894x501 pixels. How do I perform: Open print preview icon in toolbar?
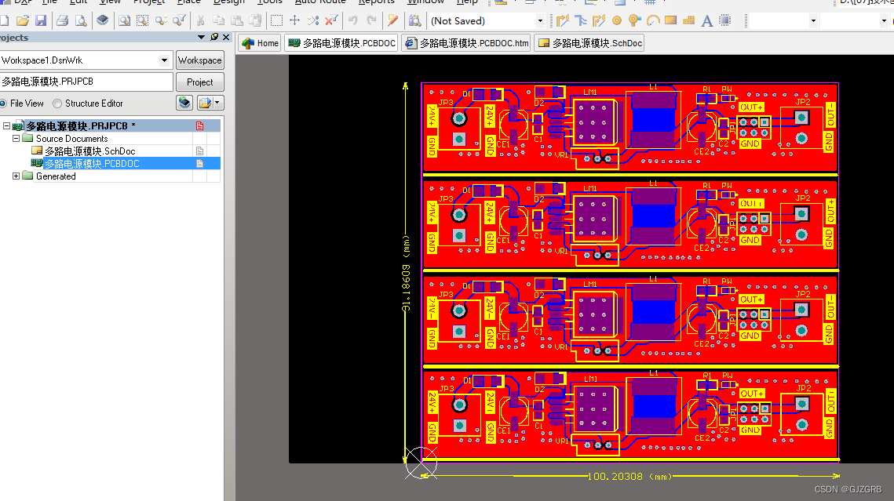pos(81,21)
